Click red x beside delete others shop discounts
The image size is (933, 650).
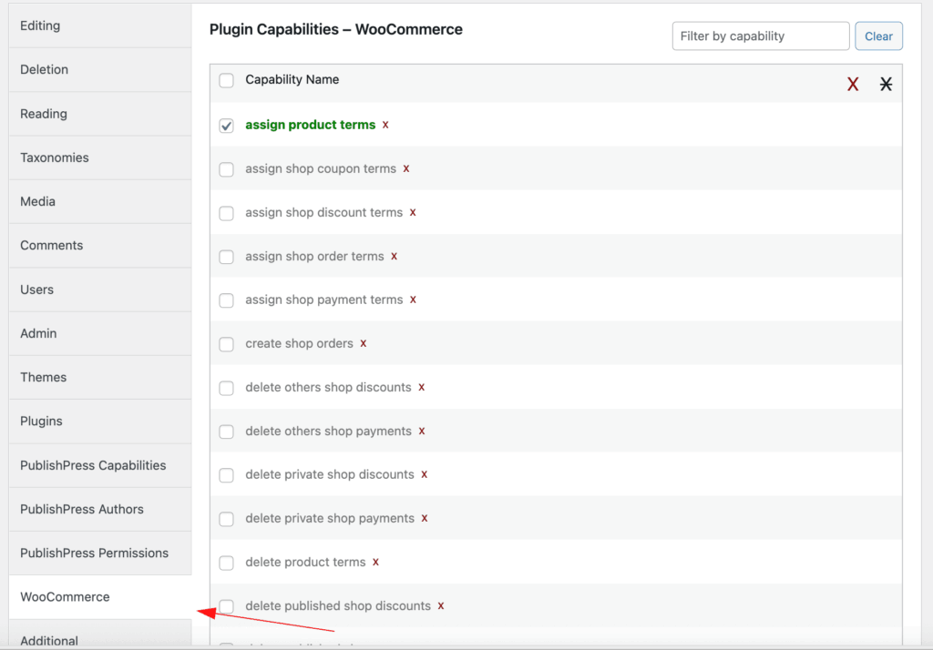pos(422,387)
